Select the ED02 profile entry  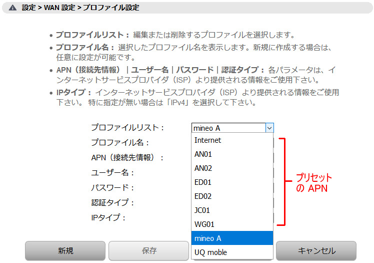tap(232, 196)
